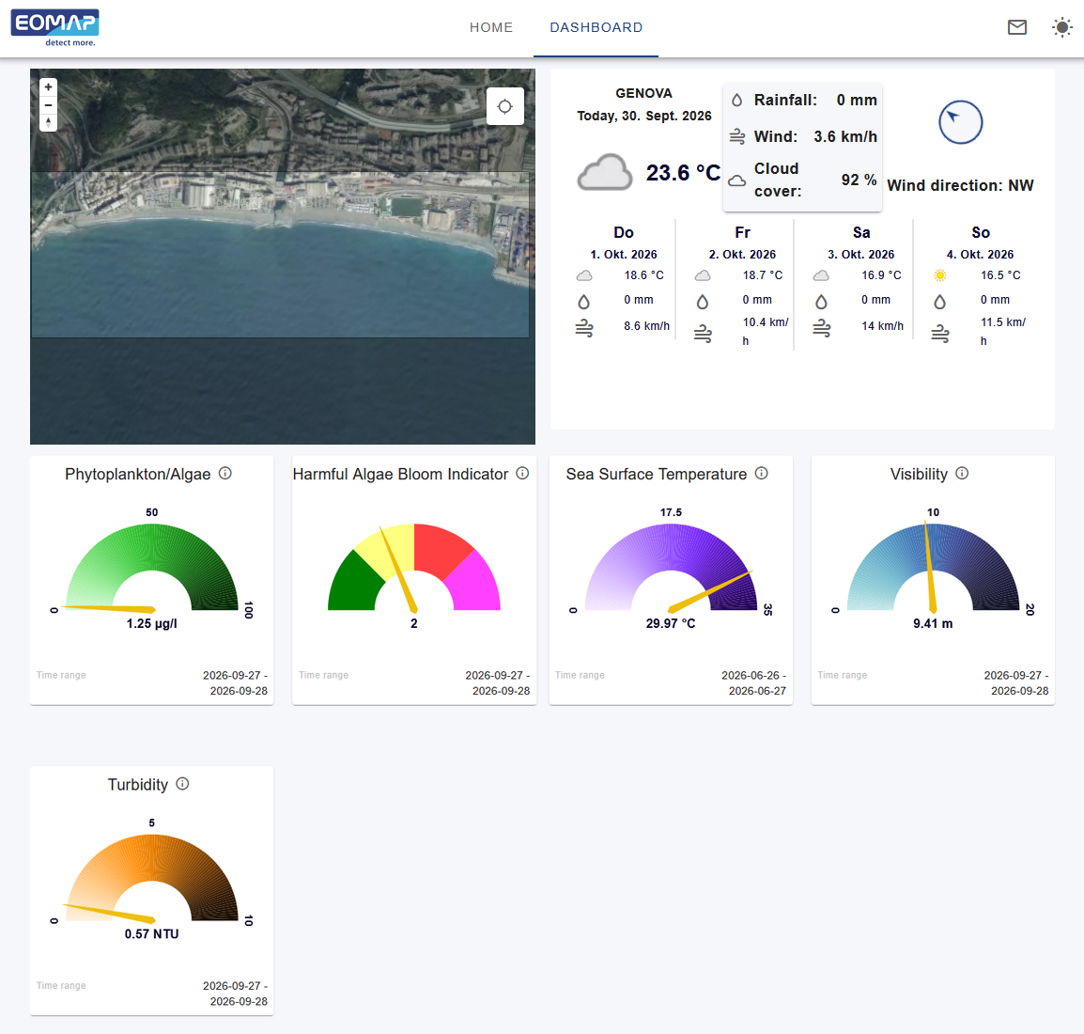
Task: Select the DASHBOARD tab
Action: (x=596, y=27)
